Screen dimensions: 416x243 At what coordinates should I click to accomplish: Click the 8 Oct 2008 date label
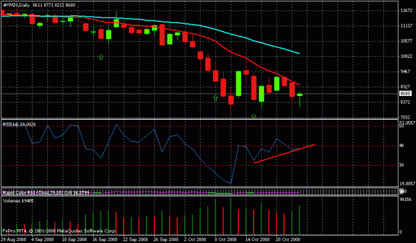(226, 239)
